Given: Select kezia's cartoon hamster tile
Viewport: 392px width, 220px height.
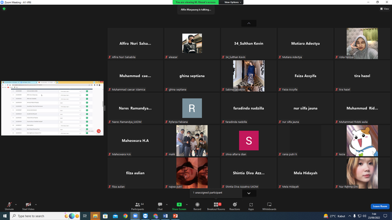Looking at the screenshot, I should point(362,141).
